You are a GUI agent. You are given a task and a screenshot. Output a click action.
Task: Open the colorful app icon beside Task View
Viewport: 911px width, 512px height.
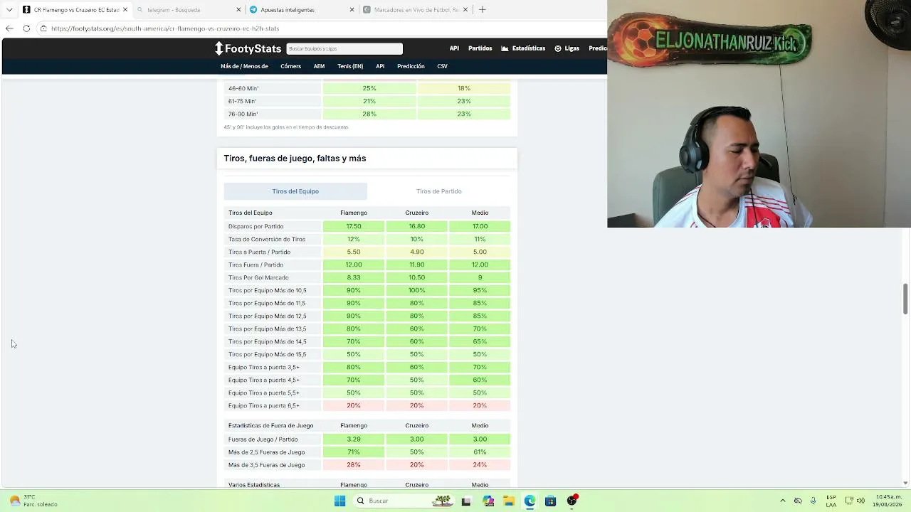[488, 501]
